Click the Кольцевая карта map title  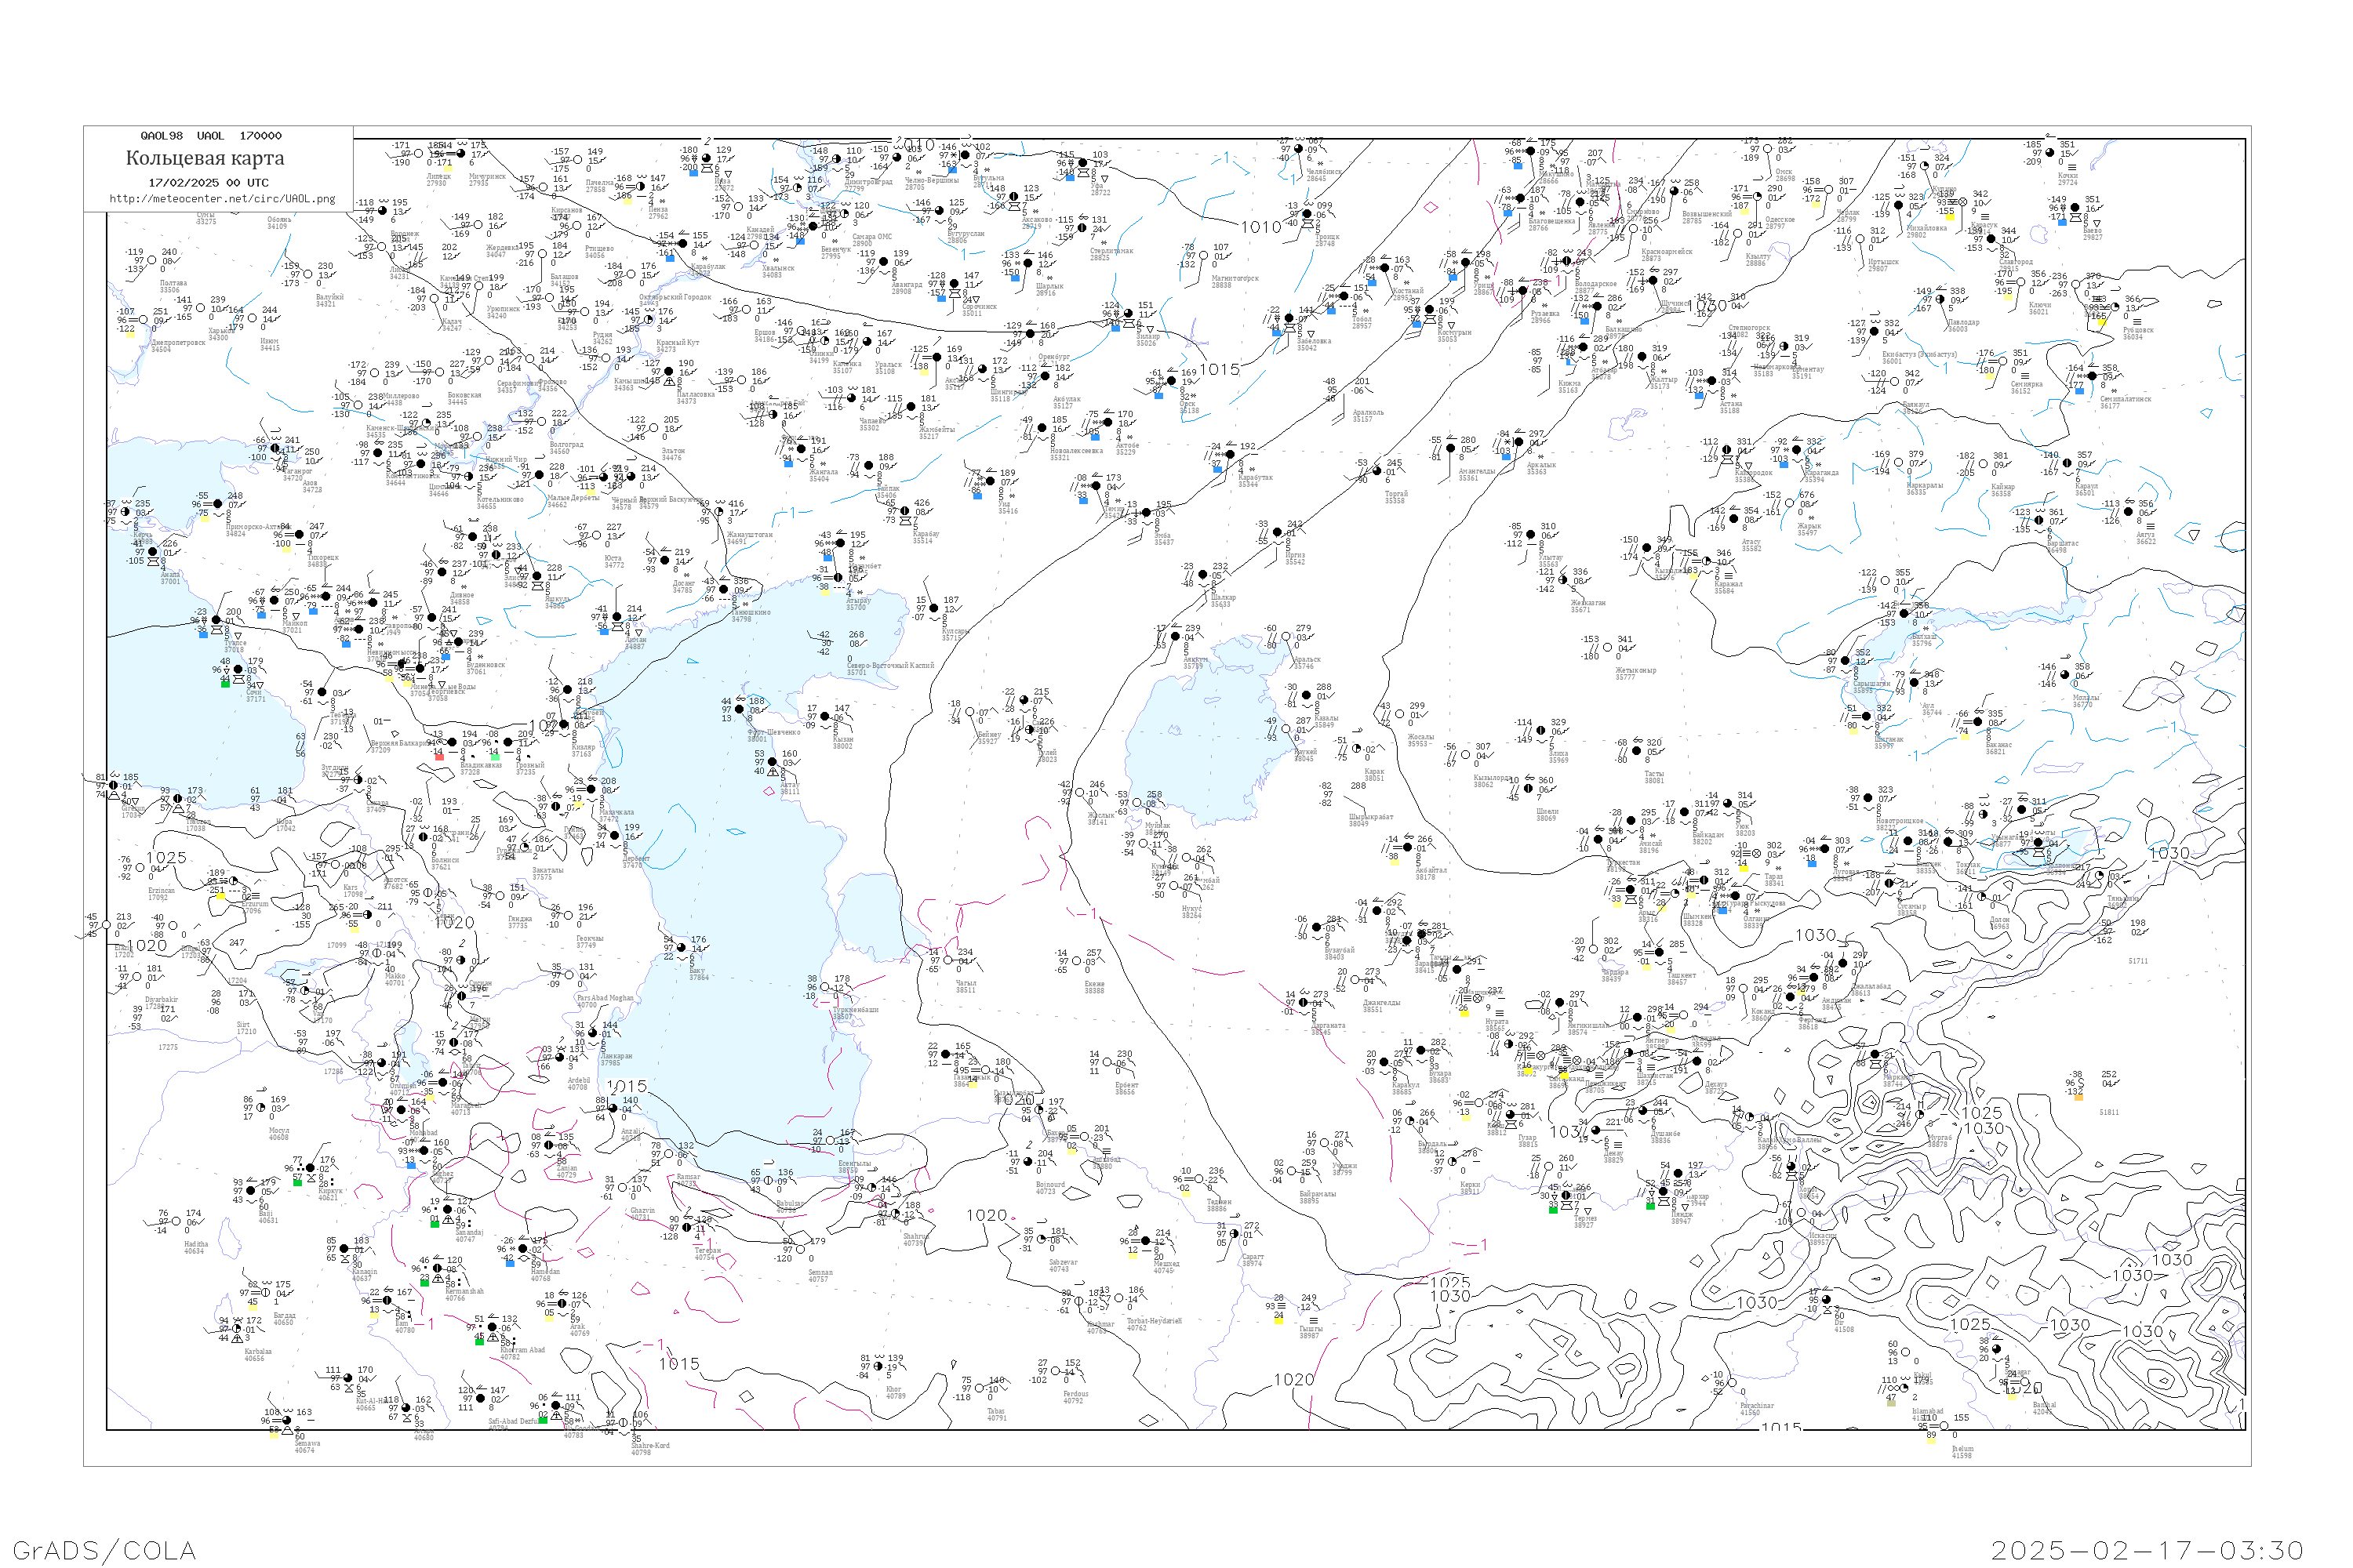[x=205, y=158]
